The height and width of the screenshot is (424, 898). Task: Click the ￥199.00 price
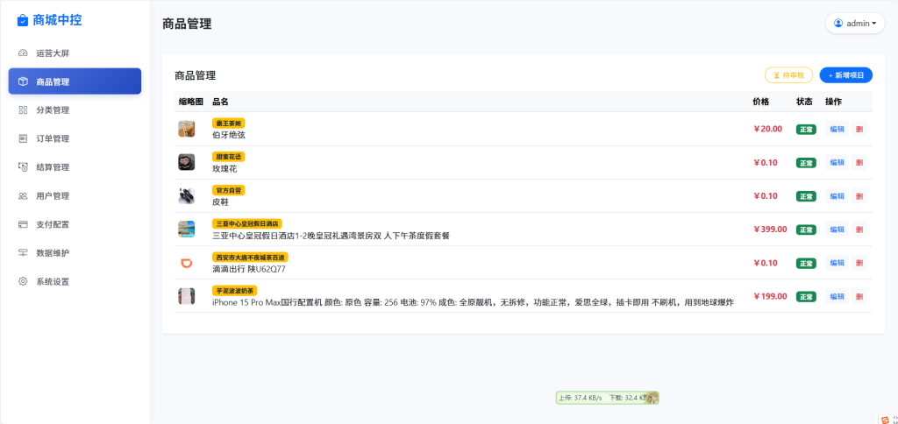pyautogui.click(x=770, y=296)
